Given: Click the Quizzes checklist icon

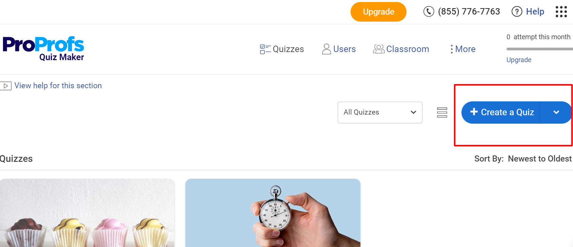Looking at the screenshot, I should (265, 49).
